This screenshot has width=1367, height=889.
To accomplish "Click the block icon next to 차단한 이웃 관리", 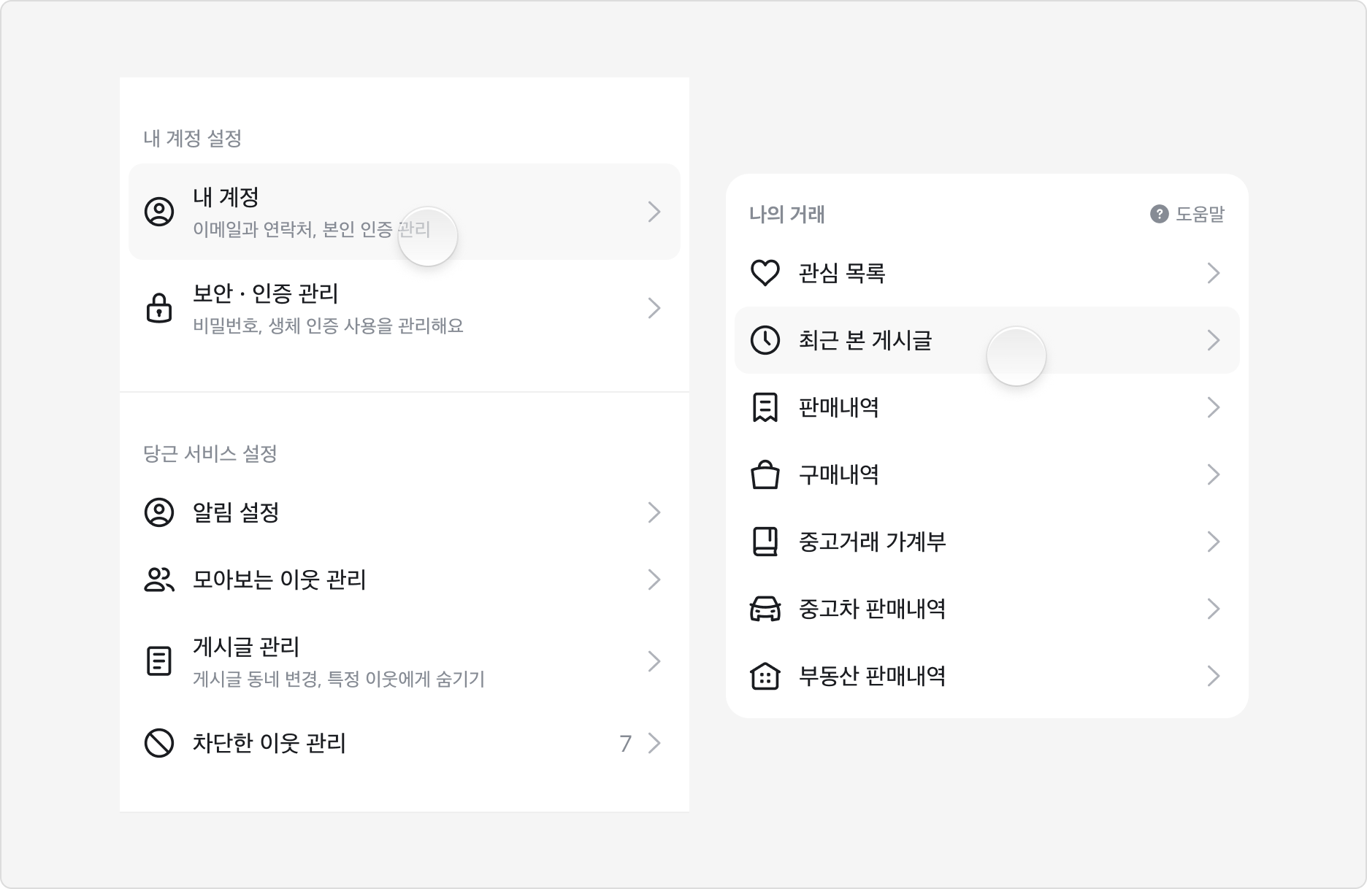I will pyautogui.click(x=158, y=744).
